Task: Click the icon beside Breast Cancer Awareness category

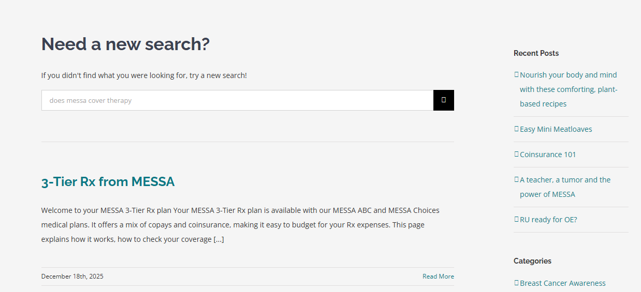Action: pyautogui.click(x=516, y=283)
